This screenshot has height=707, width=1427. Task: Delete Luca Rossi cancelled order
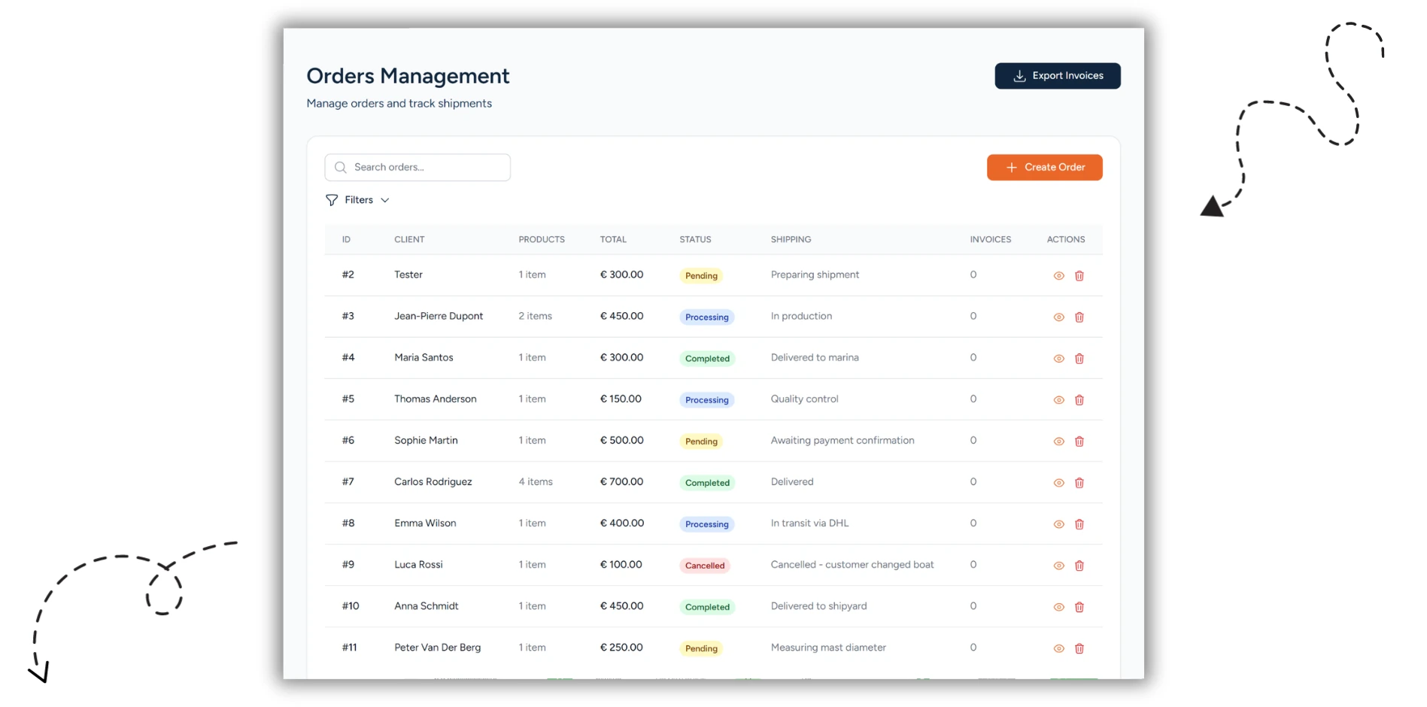pos(1079,566)
